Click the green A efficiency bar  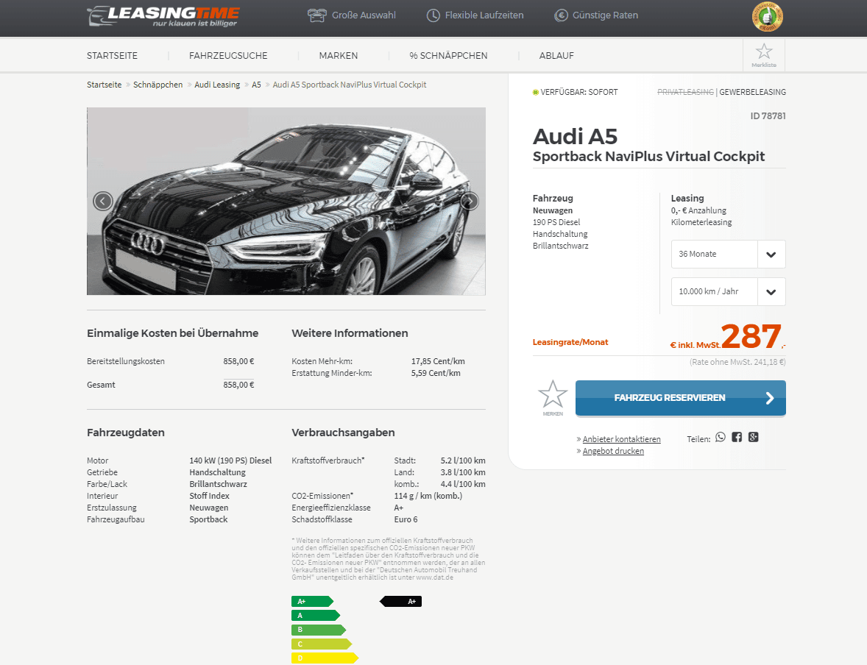pos(315,615)
